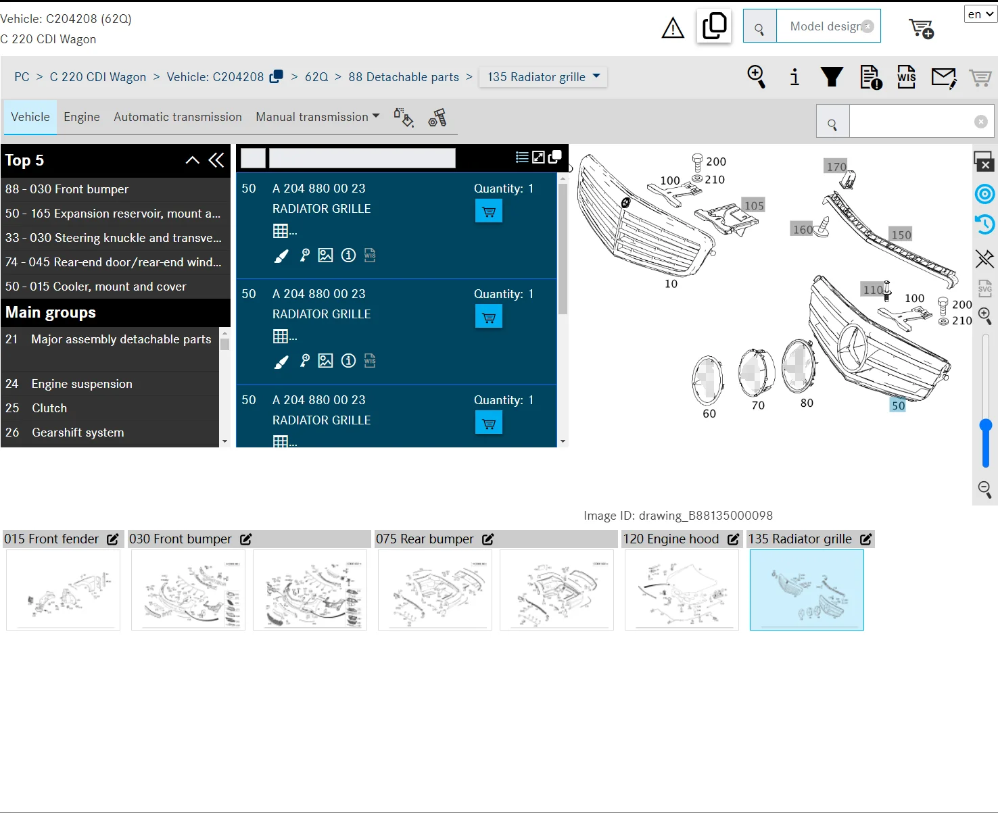
Task: Select the Vehicle tab
Action: pos(30,117)
